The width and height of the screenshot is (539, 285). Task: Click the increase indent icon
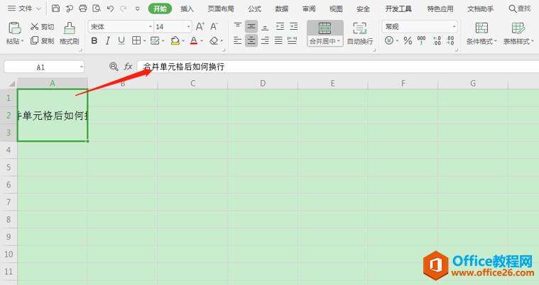click(x=293, y=26)
